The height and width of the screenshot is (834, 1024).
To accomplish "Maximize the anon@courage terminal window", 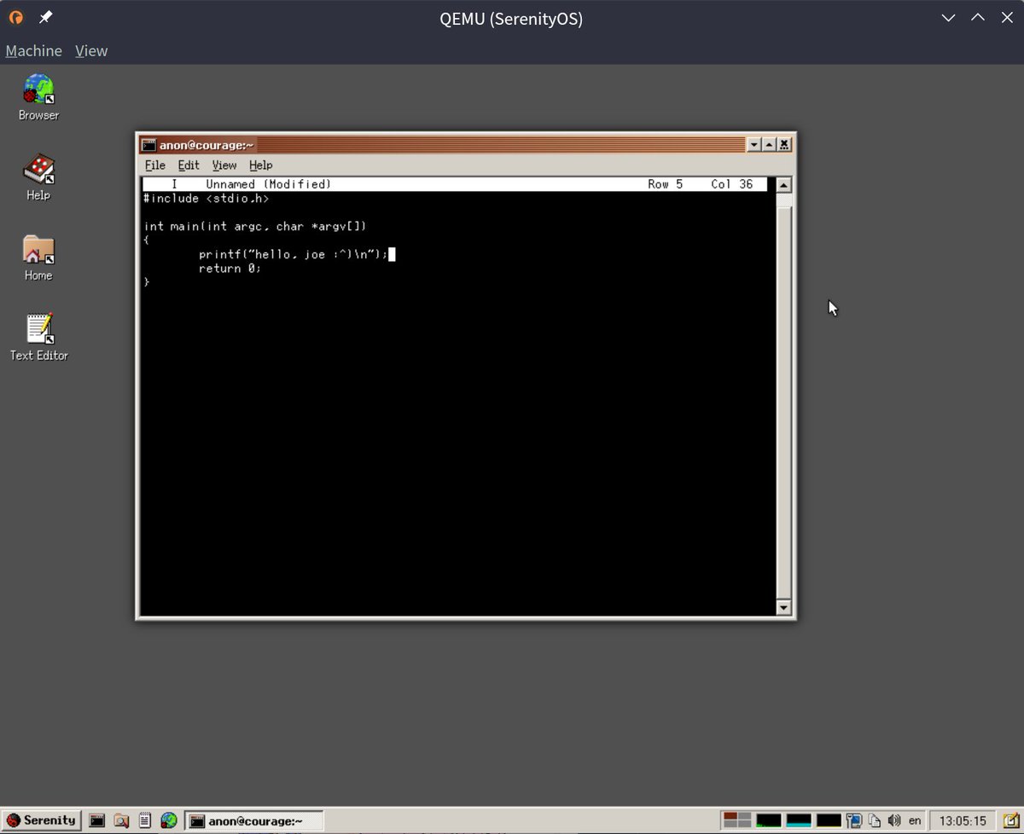I will [769, 145].
